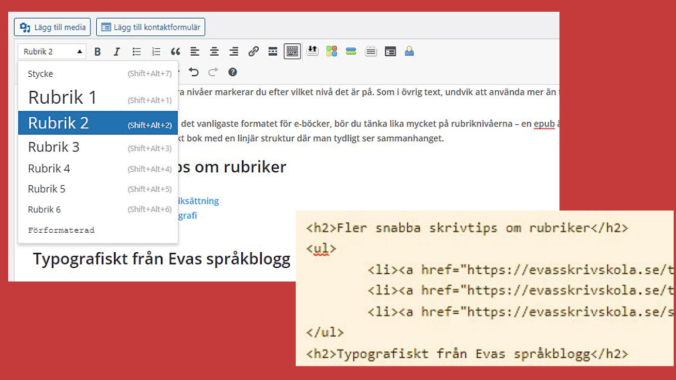Insert the Read More tag
The width and height of the screenshot is (676, 380).
click(273, 52)
